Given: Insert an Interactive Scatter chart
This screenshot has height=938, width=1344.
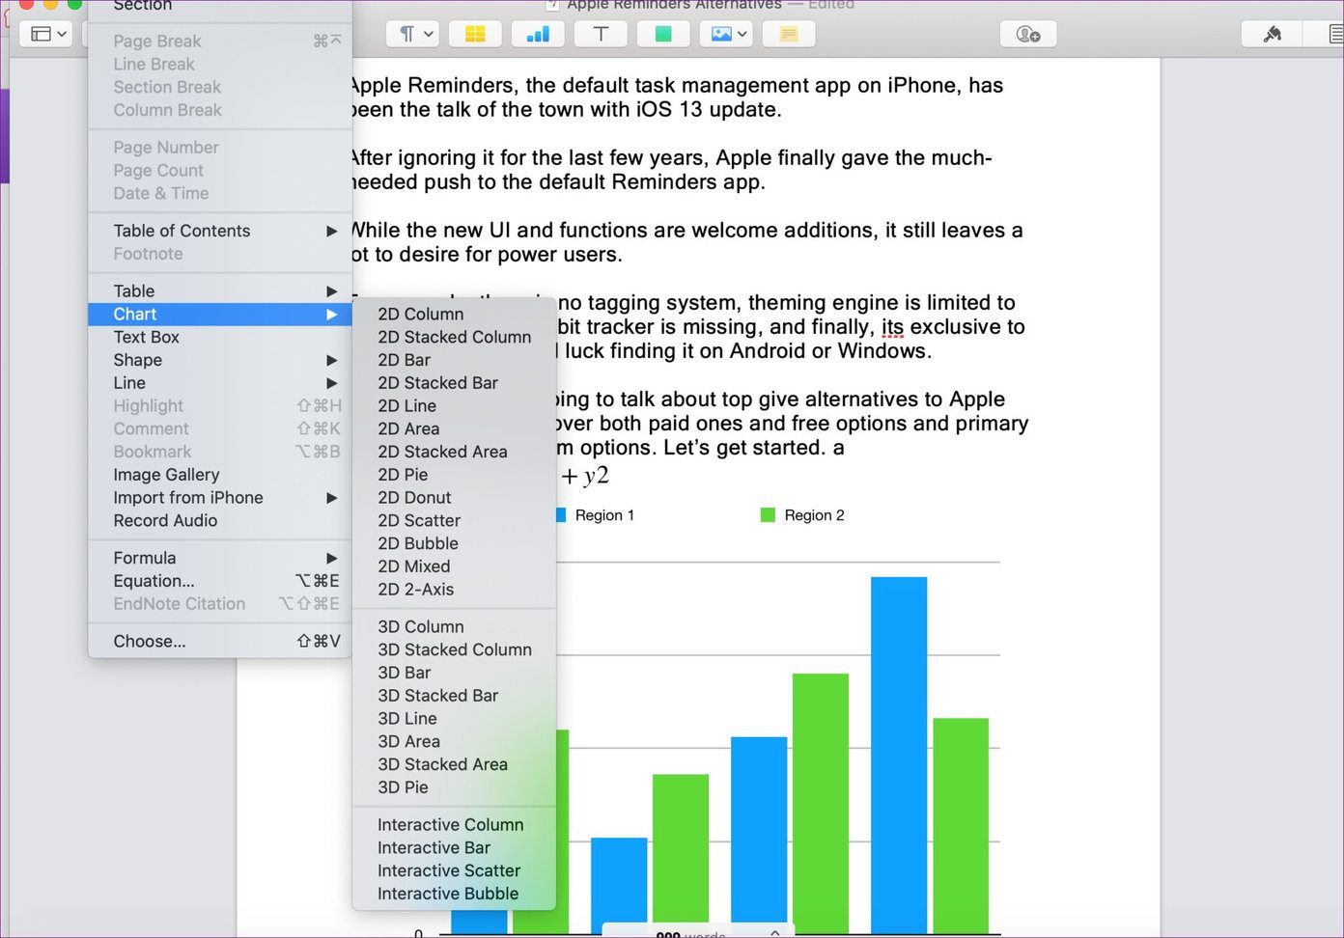Looking at the screenshot, I should coord(454,870).
